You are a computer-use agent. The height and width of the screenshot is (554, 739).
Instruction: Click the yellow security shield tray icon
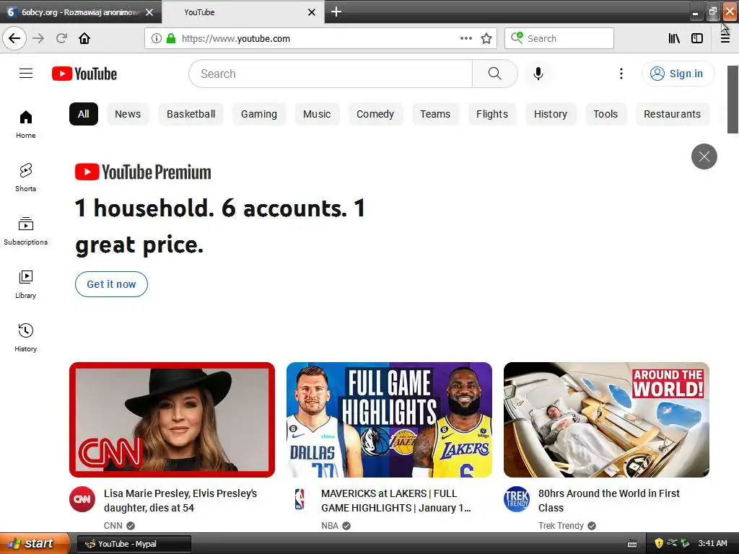tap(659, 543)
